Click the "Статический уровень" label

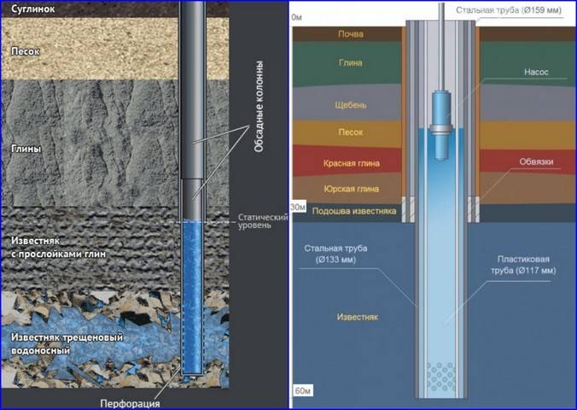coord(254,220)
